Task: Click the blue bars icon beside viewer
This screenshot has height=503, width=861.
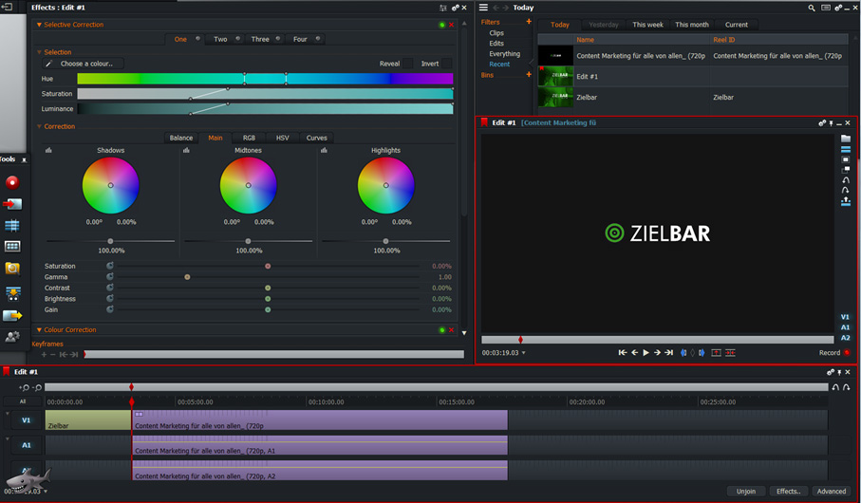Action: tap(846, 149)
